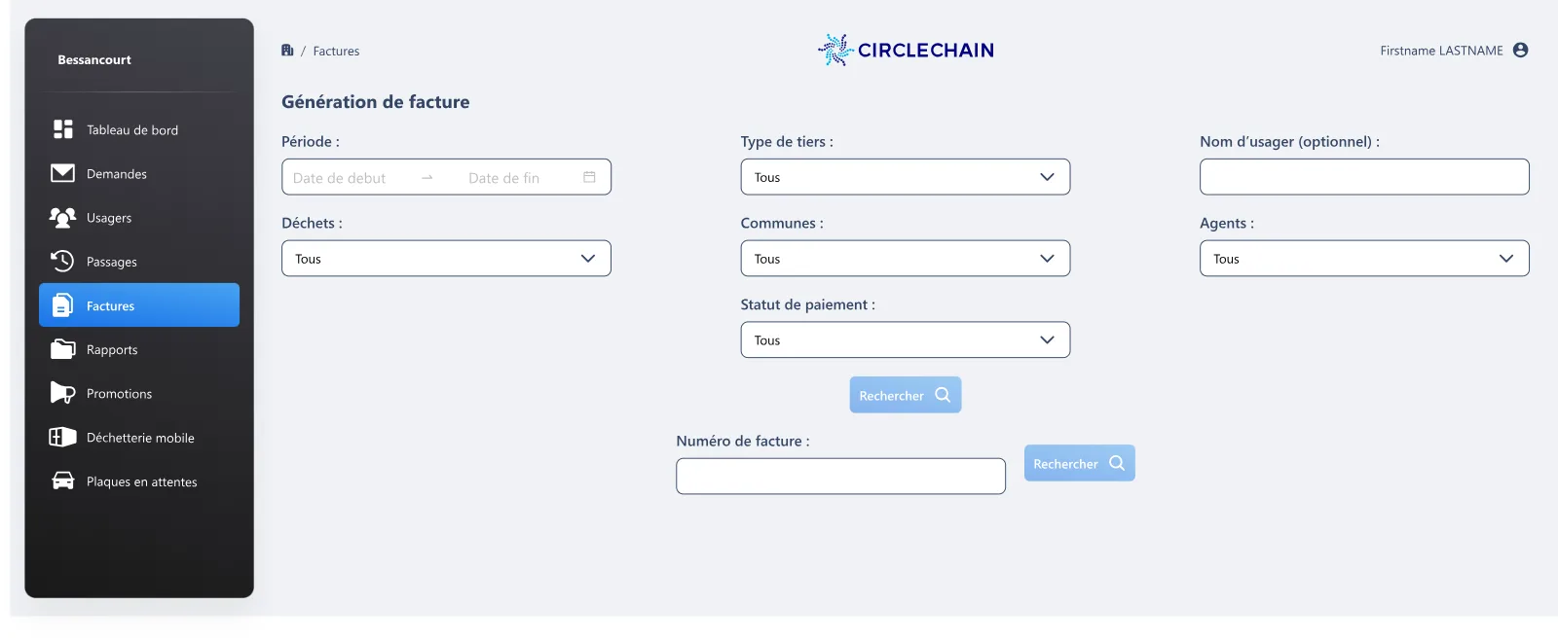The height and width of the screenshot is (641, 1558).
Task: Click the Usagers people icon
Action: tap(62, 218)
